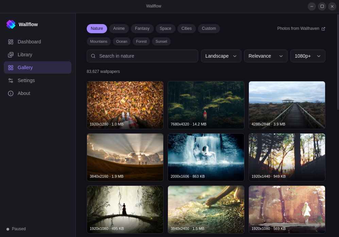
Task: Click the Gallery grid icon
Action: pos(11,68)
